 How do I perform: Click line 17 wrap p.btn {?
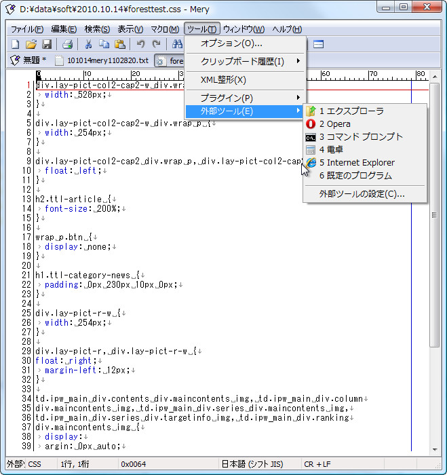pos(64,237)
